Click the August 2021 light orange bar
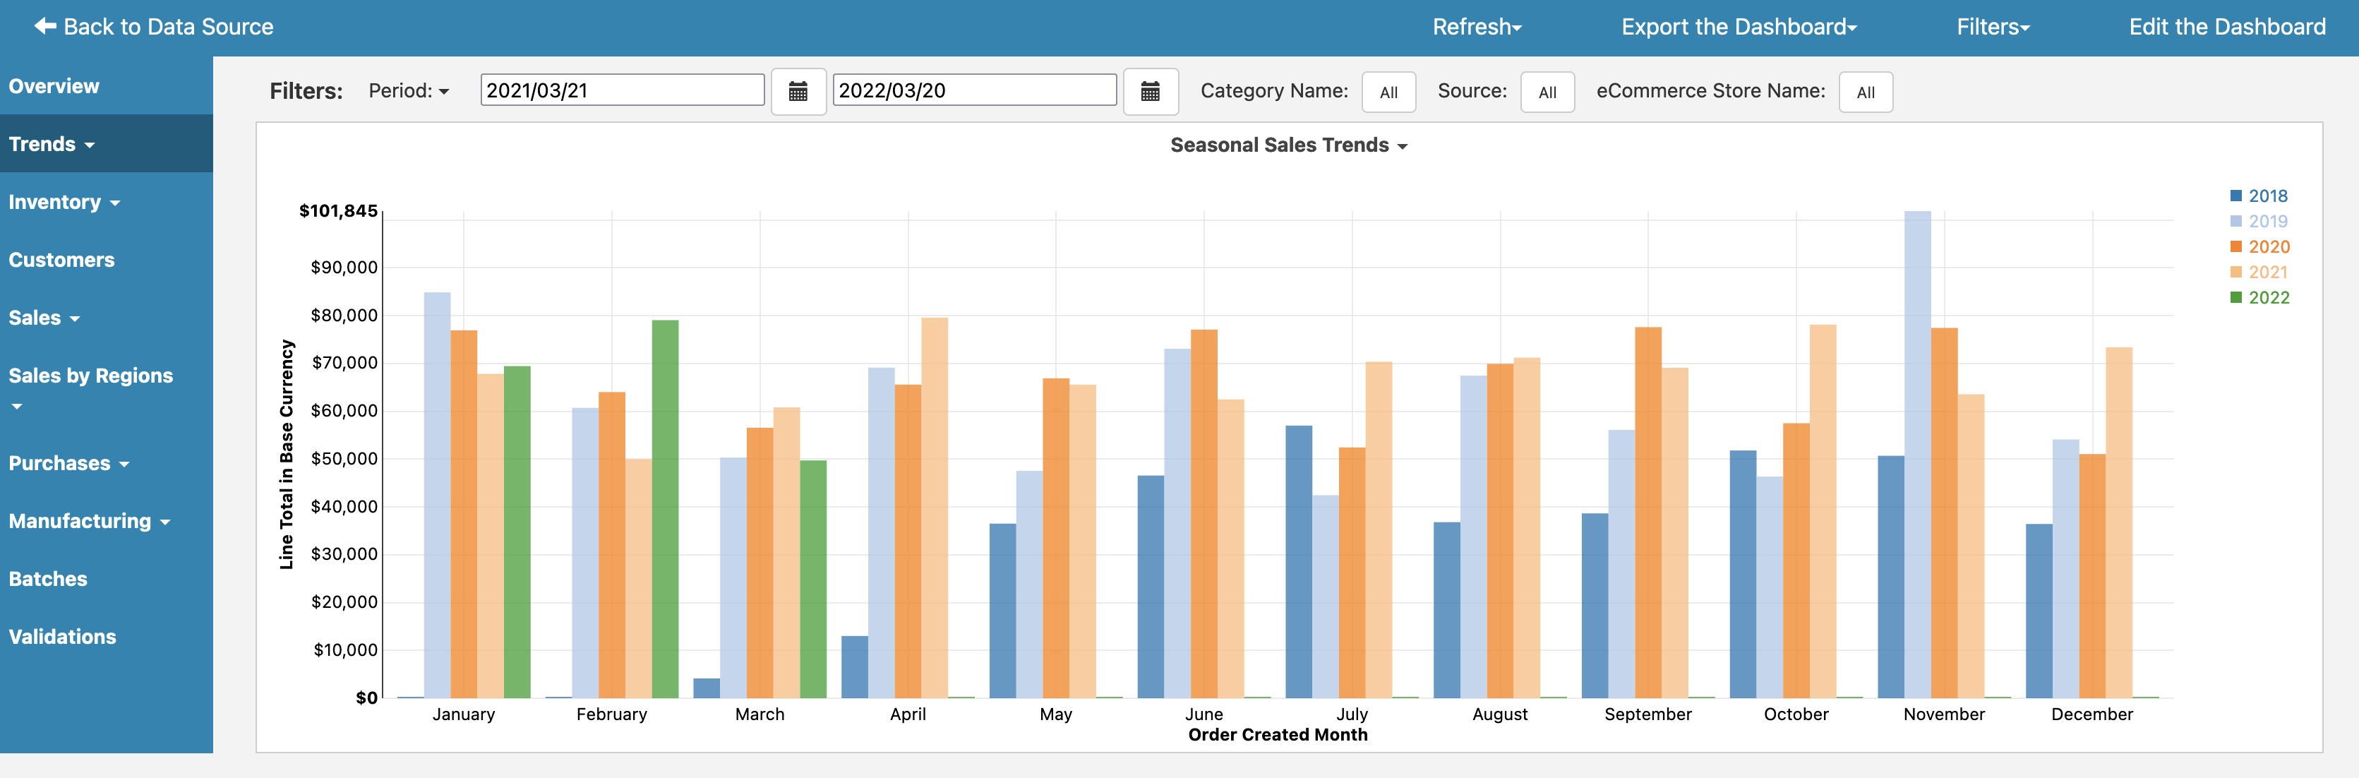This screenshot has height=778, width=2359. (1527, 528)
